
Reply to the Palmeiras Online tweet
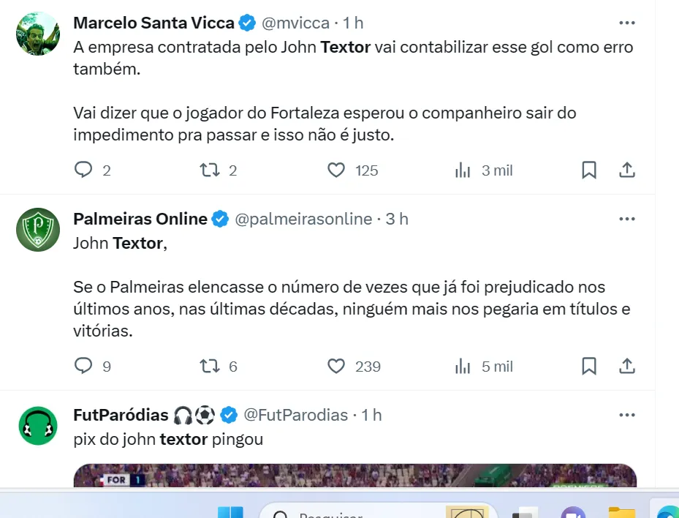click(x=84, y=366)
